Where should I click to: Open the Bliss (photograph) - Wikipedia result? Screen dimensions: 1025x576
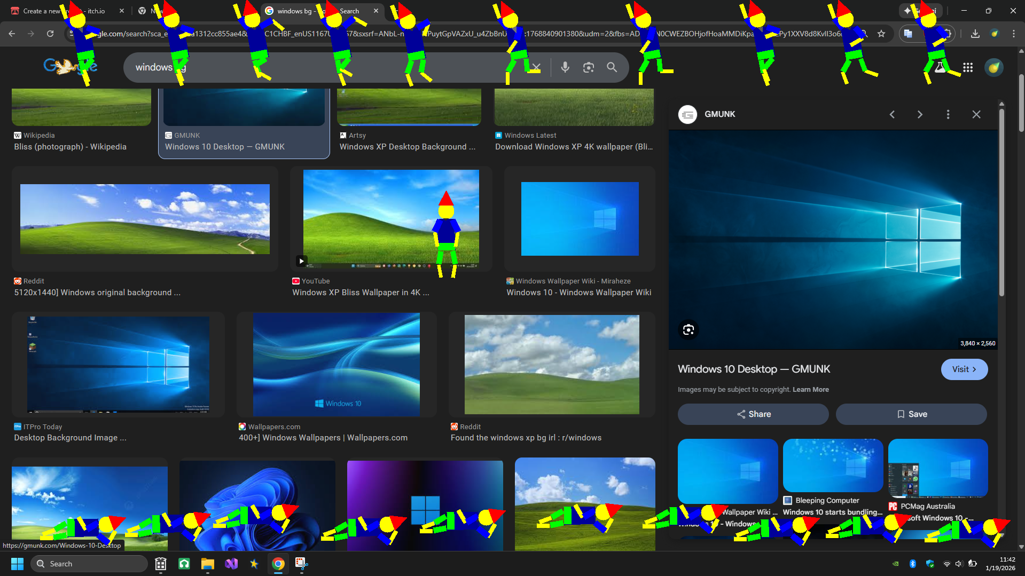pos(71,147)
